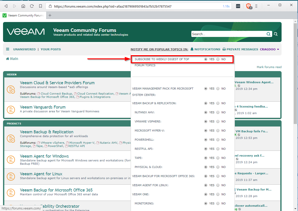Select NO for weekly digest subscription
The height and width of the screenshot is (211, 298).
point(218,59)
